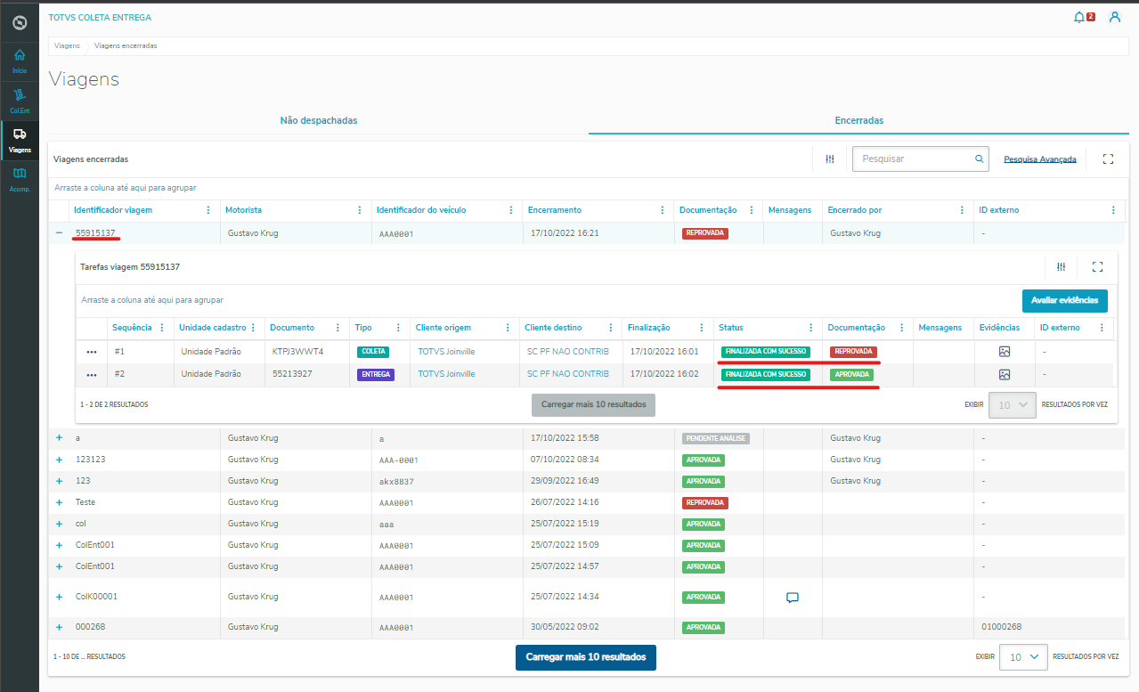Open Pesquisa Avançada link
1139x692 pixels.
[1040, 159]
